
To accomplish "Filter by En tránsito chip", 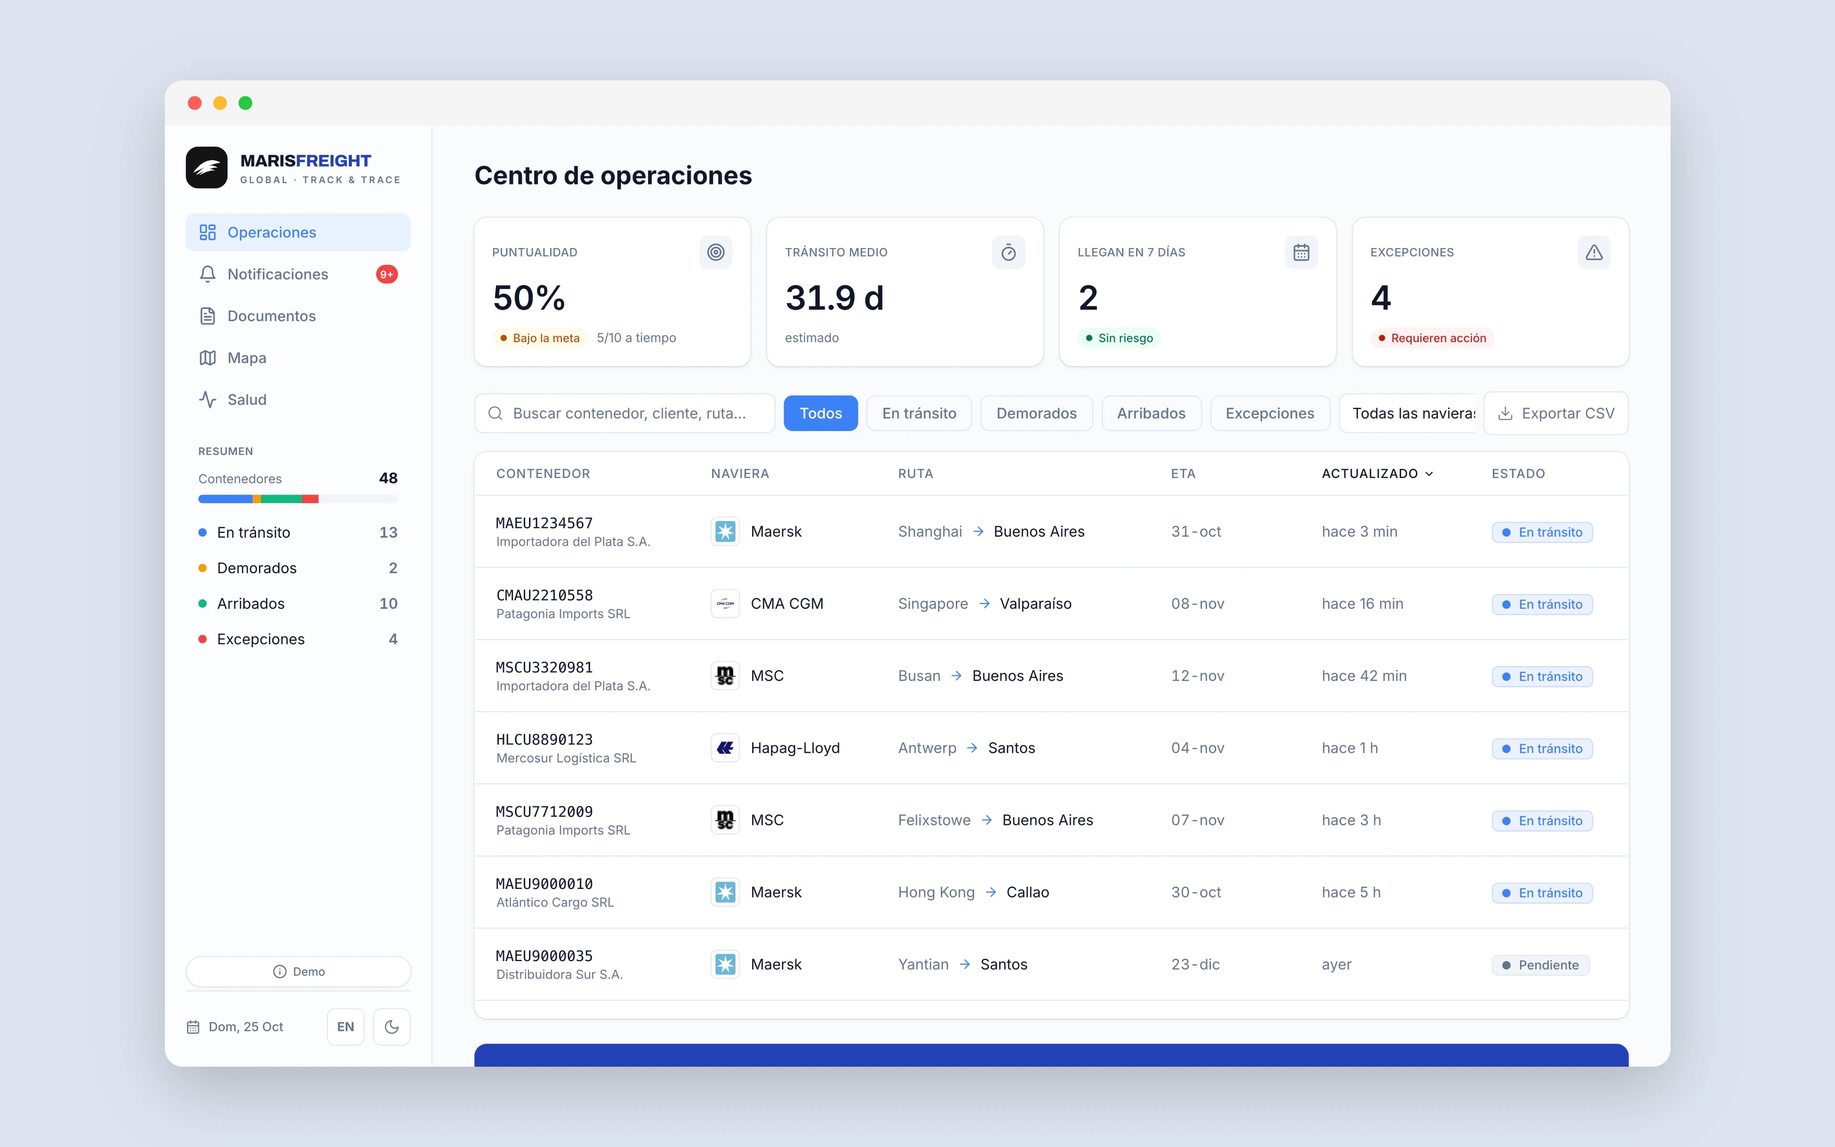I will tap(919, 412).
